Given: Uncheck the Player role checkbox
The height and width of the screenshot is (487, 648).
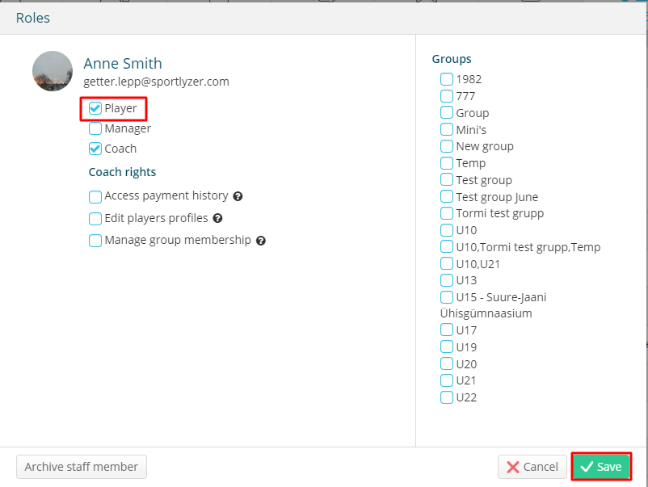Looking at the screenshot, I should point(95,109).
